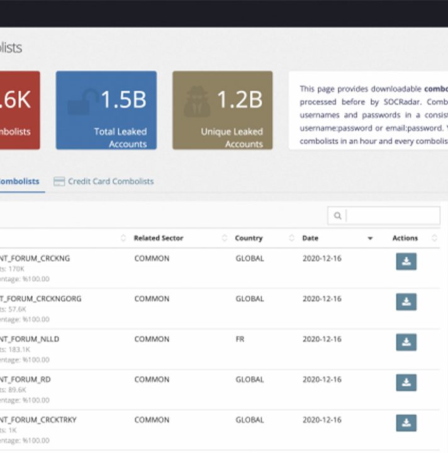Click the T_FORUM_CRCKNGORG row name
Image resolution: width=448 pixels, height=453 pixels.
tap(40, 299)
